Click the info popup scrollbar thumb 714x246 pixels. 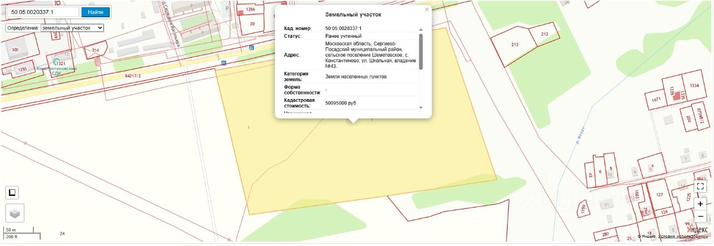click(x=421, y=52)
